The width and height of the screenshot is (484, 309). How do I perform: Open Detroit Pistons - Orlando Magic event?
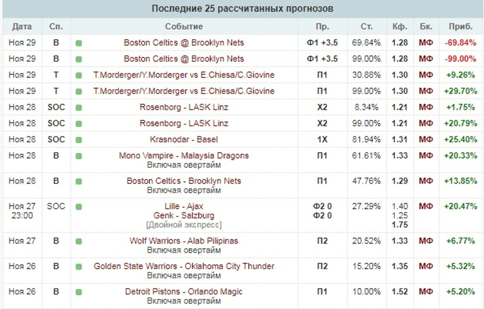[x=184, y=291]
